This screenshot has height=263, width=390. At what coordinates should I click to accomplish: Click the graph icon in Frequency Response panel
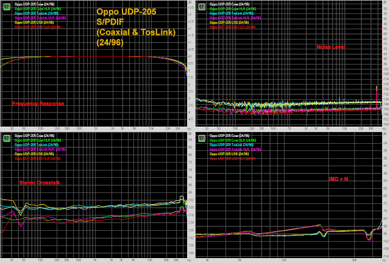pyautogui.click(x=7, y=7)
